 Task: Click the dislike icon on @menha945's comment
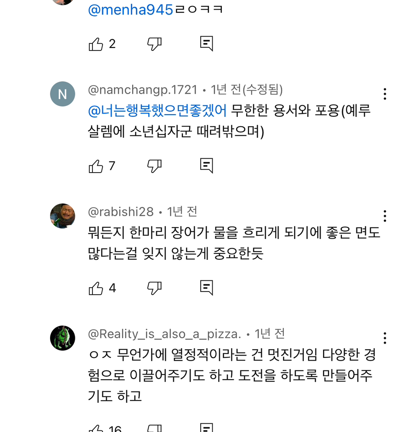coord(155,44)
